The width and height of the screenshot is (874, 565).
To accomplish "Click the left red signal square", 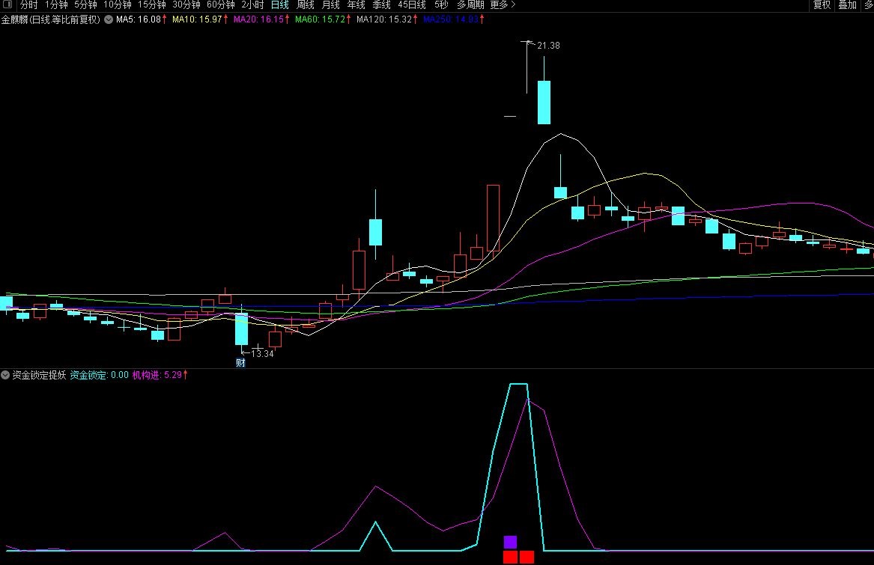I will coord(510,557).
